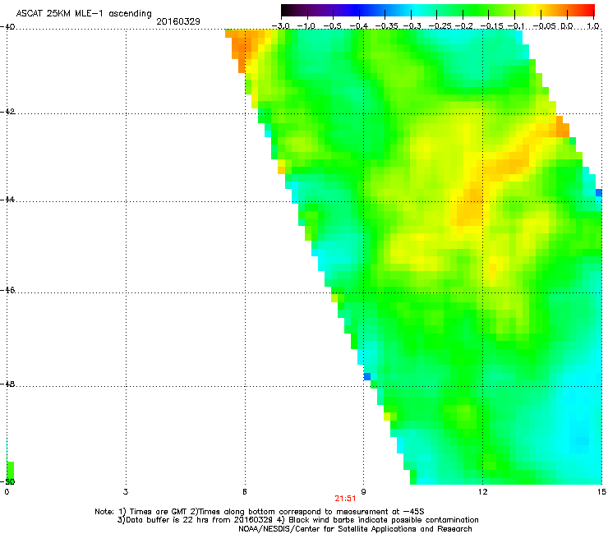Select the -0.5 label on the color scale
Screen dimensions: 608x534
[333, 26]
